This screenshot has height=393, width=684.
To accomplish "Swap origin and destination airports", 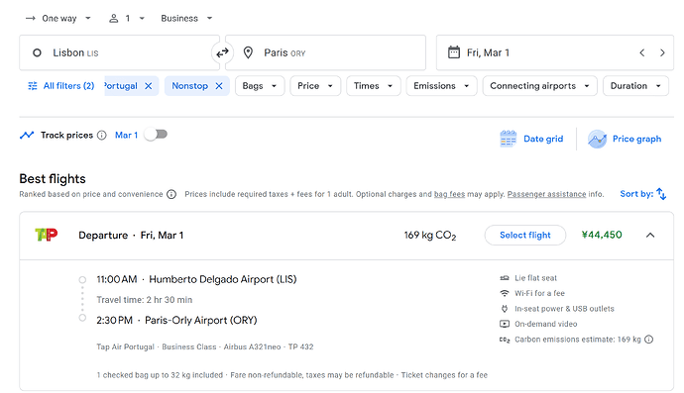I will coord(222,52).
